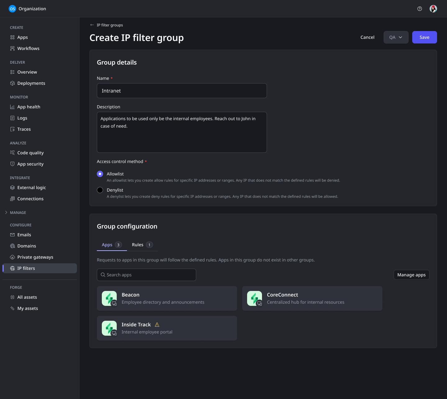Click the back arrow to IP filter groups
Screen dimensions: 447x399
[x=92, y=25]
